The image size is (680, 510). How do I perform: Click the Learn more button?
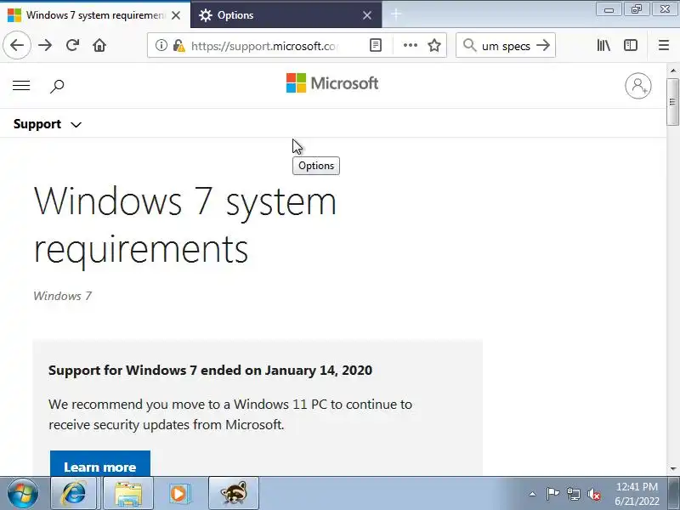click(100, 463)
